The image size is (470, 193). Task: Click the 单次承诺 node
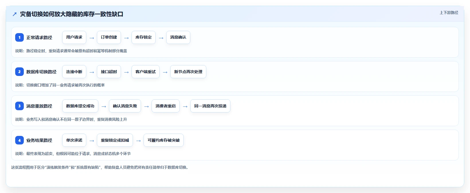74,140
